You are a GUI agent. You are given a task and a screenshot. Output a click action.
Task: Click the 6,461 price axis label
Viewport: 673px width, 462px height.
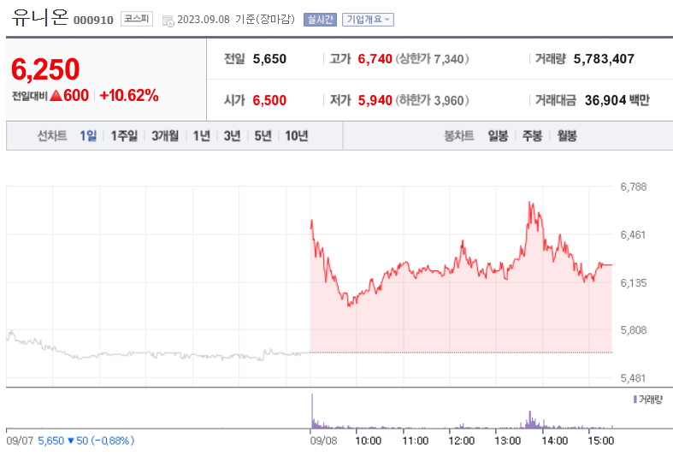[633, 235]
